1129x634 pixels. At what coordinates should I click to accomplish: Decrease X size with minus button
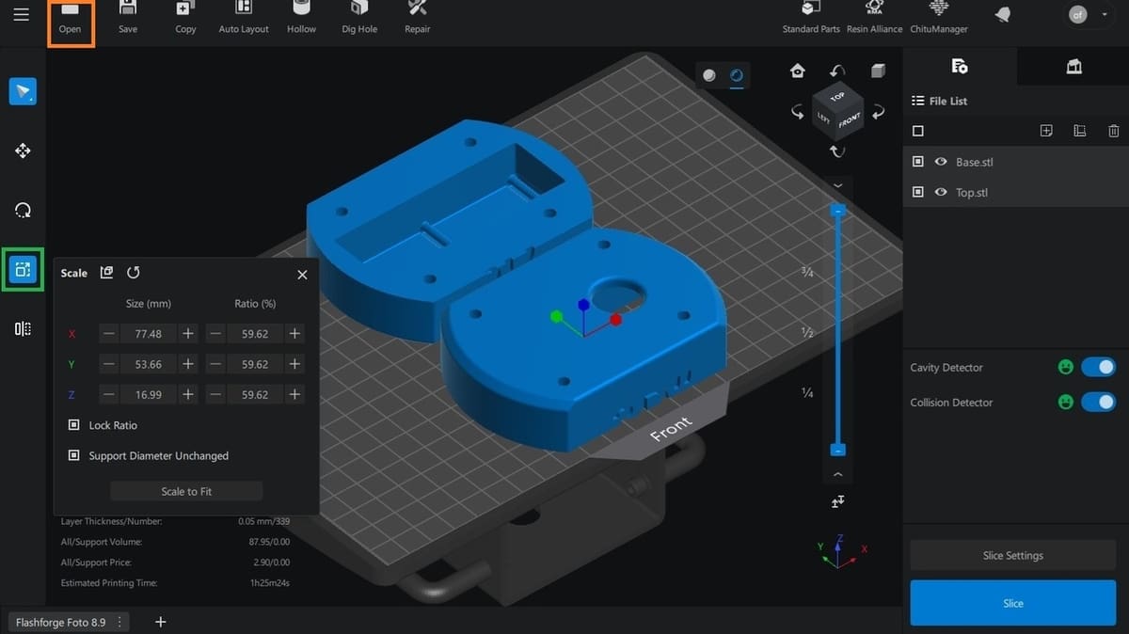(109, 334)
